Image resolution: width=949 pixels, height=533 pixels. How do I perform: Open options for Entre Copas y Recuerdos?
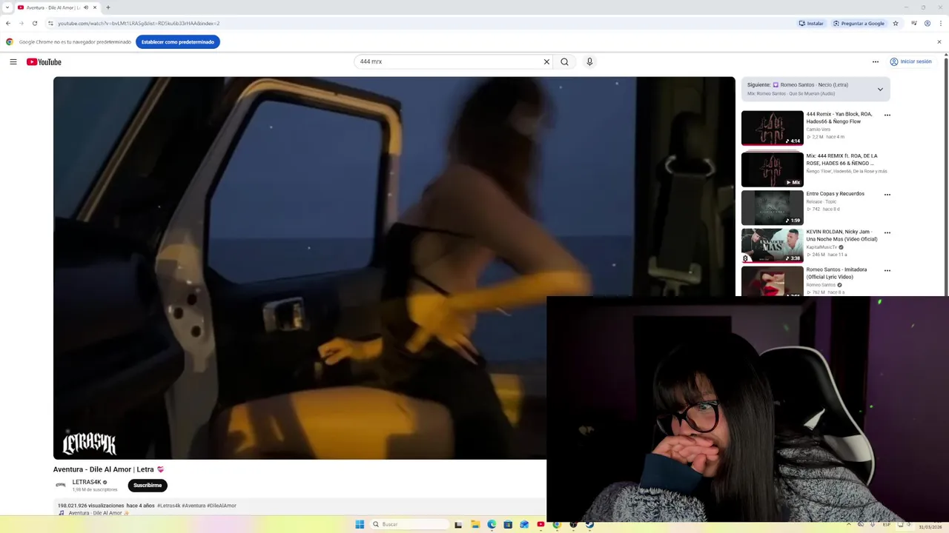887,195
